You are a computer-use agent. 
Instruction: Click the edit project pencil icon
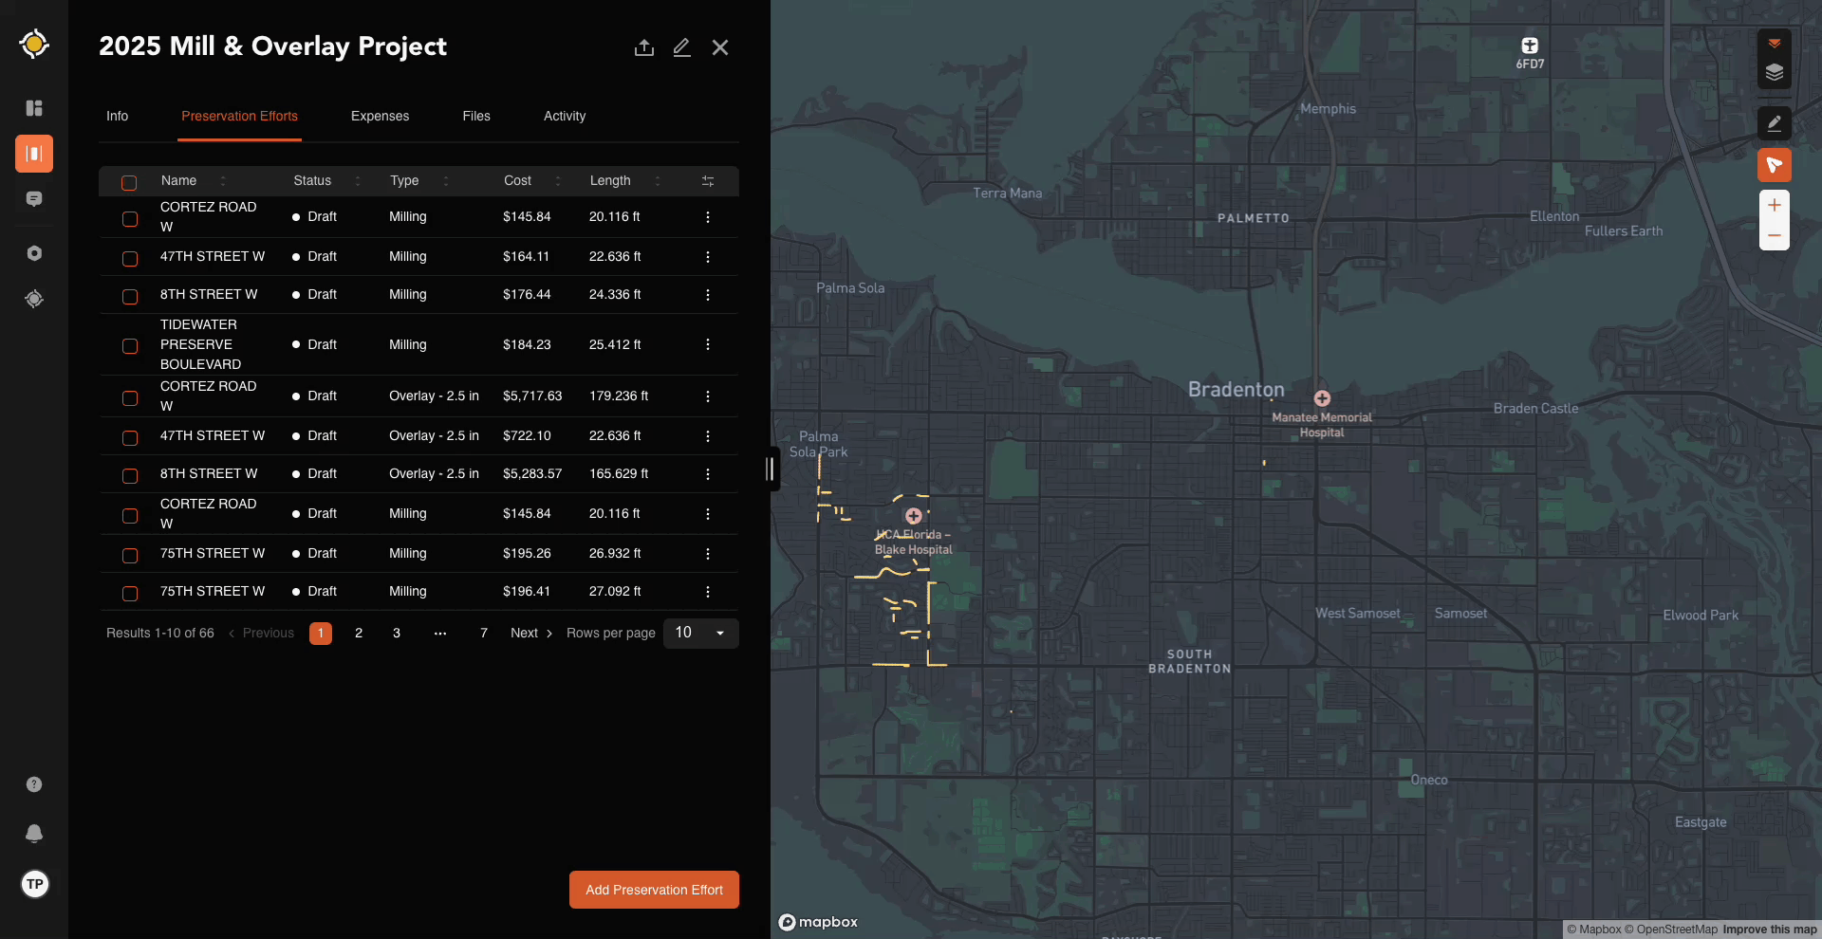(x=681, y=47)
